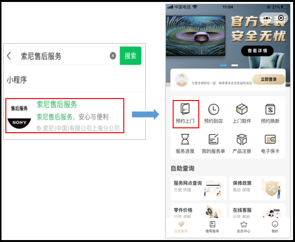Click the 官方安装 安全无忧 banner headline
The width and height of the screenshot is (295, 242).
click(x=258, y=29)
